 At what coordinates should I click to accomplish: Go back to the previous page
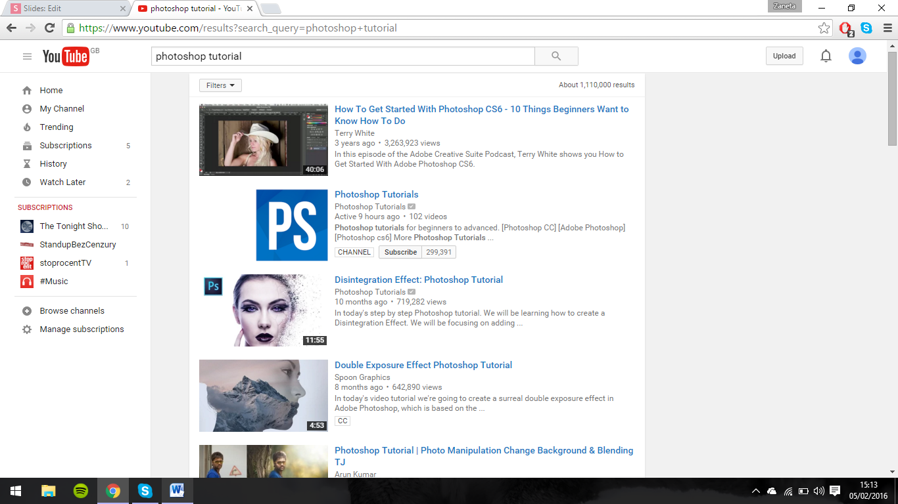pyautogui.click(x=11, y=28)
